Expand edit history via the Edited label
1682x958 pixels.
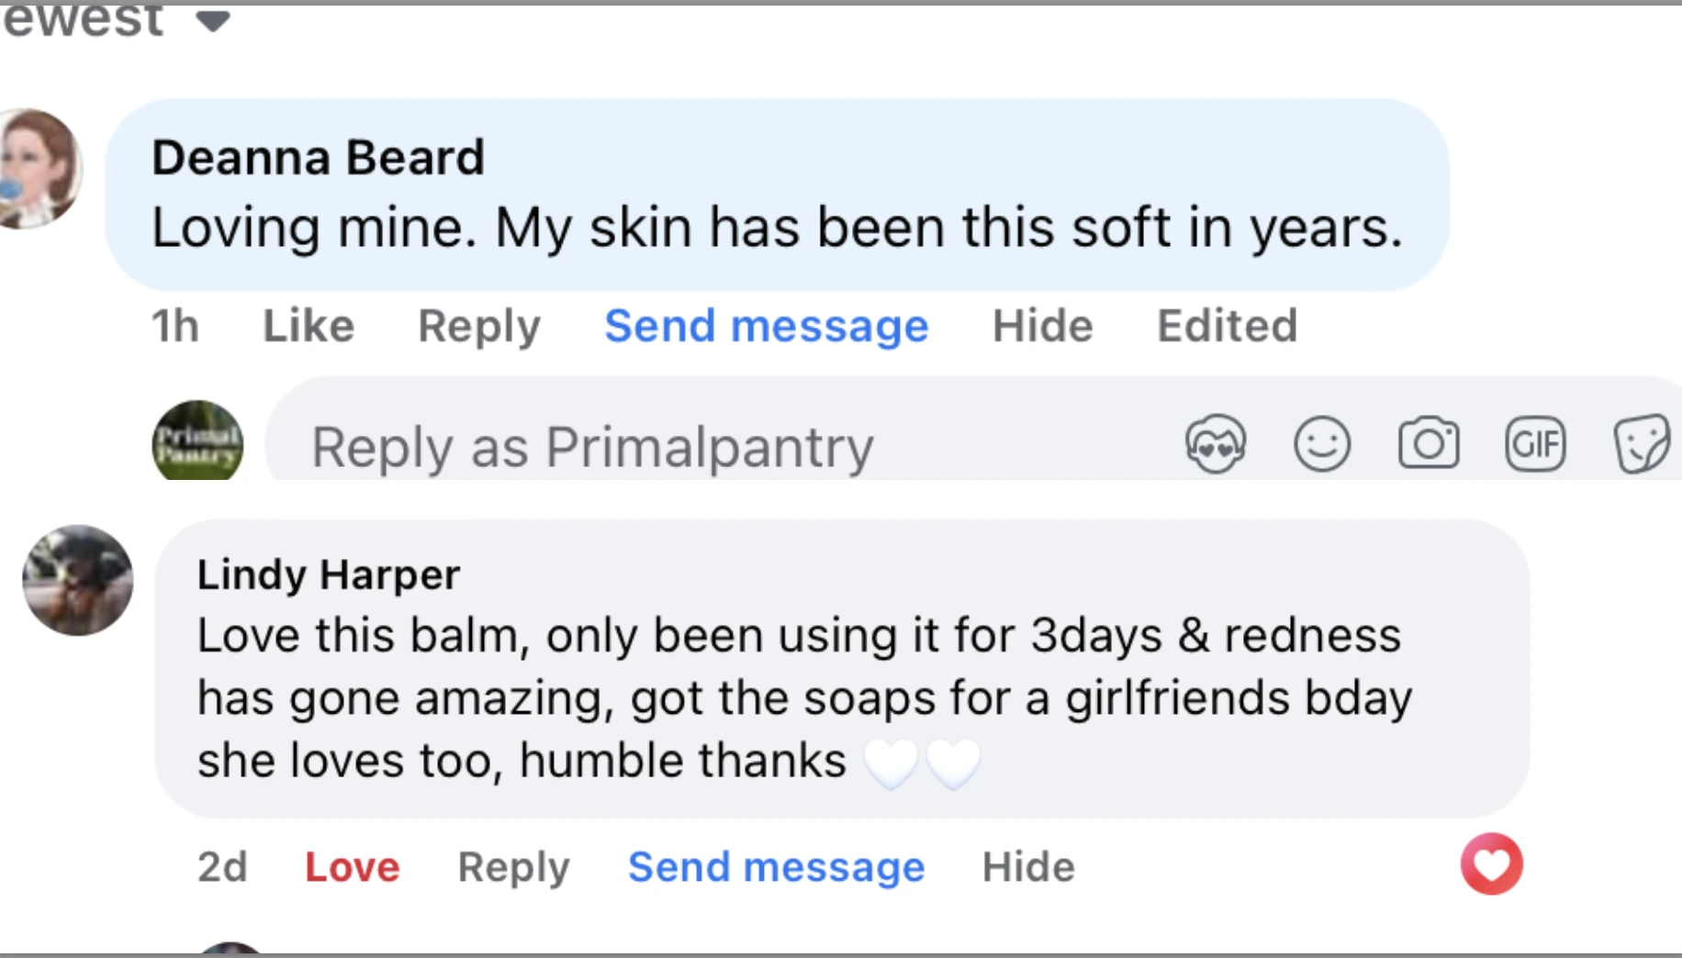point(1227,326)
